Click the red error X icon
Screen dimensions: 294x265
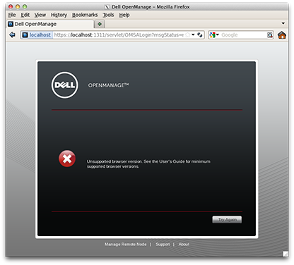(x=67, y=159)
